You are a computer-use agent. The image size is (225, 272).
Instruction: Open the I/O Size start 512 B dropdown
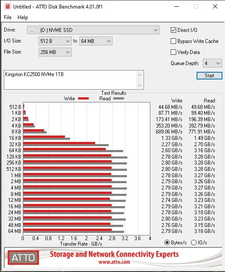pyautogui.click(x=55, y=41)
